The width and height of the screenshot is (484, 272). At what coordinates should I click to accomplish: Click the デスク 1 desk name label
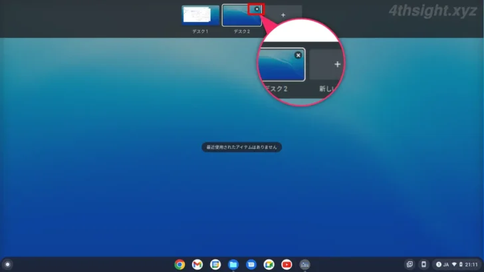point(200,31)
